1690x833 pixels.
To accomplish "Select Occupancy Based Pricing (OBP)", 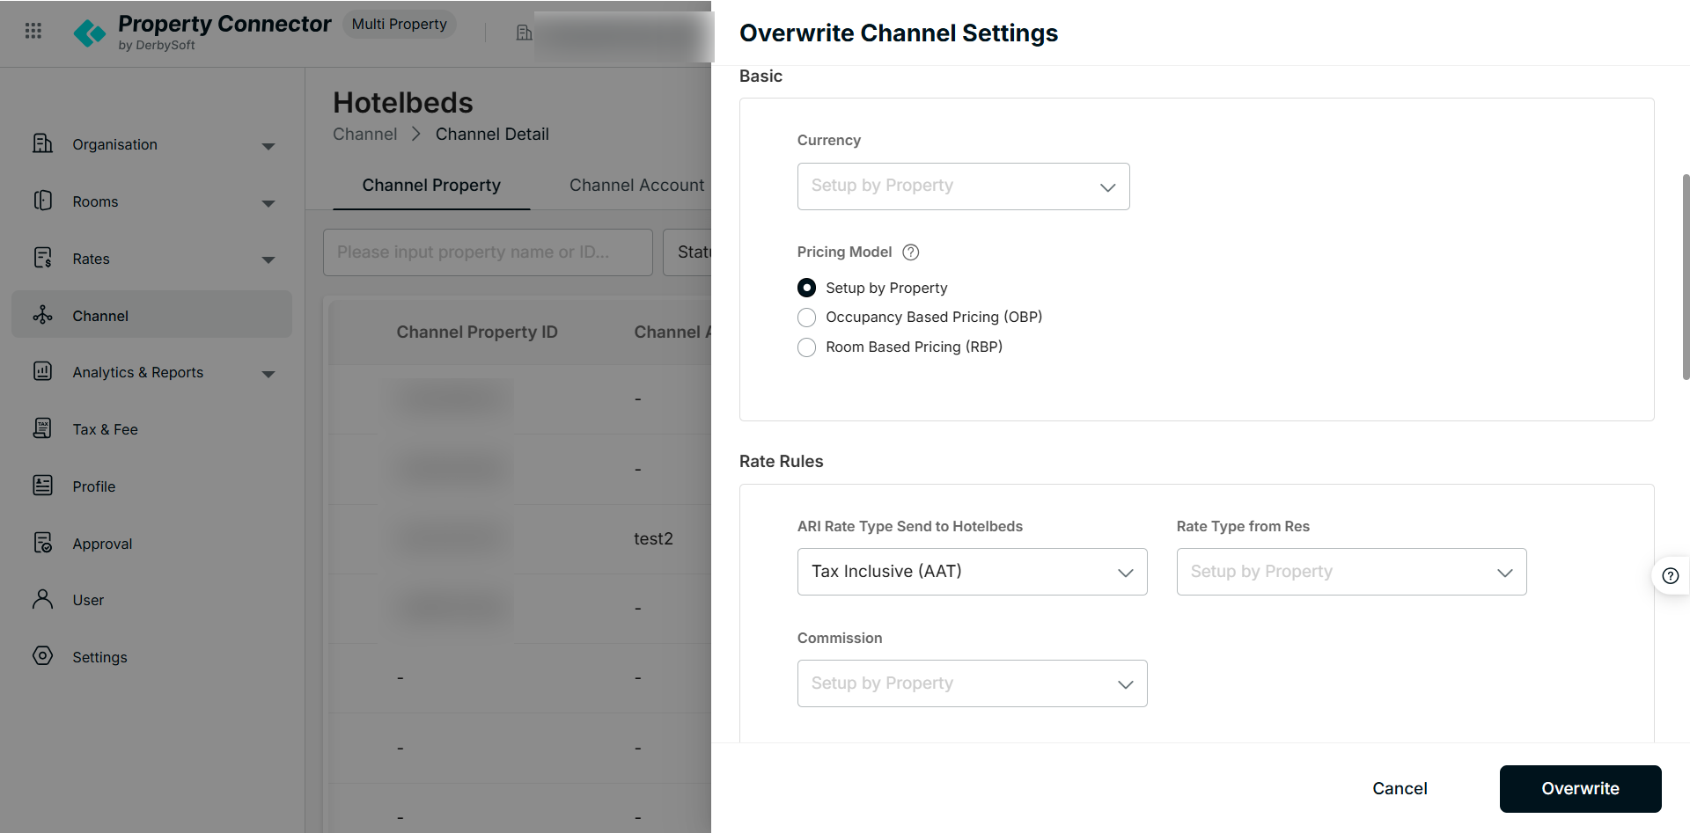I will click(x=806, y=318).
